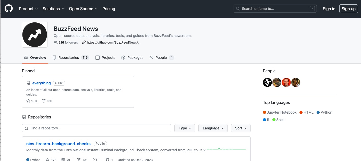Open the pinned everything repository
Viewport: 361px width, 161px height.
41,83
